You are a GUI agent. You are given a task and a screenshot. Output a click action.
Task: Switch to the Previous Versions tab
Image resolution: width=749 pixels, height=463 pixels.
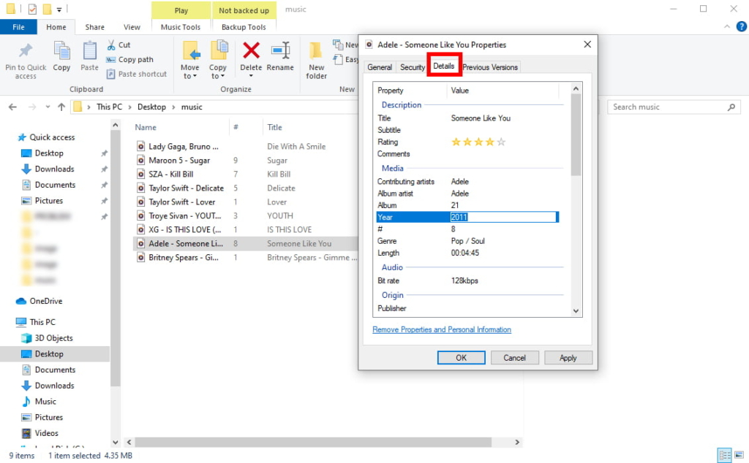click(490, 66)
